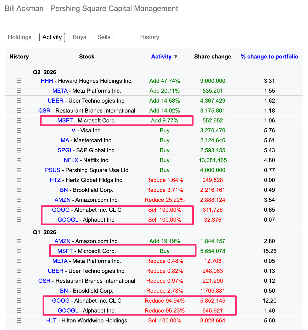
Task: Open history icon for S&P Global row
Action: [19, 150]
